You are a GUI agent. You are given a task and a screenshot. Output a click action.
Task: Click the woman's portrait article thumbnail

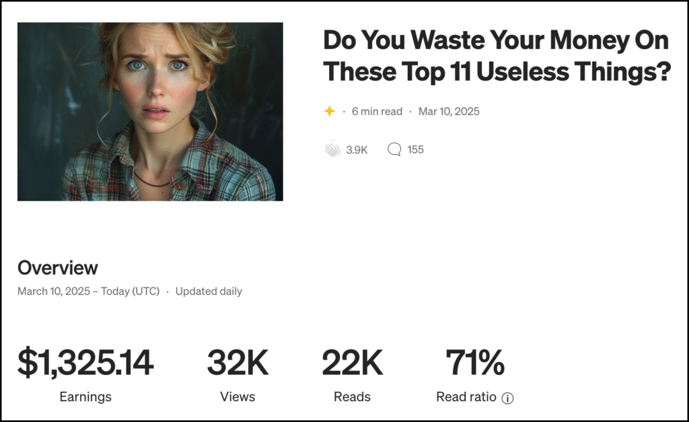(x=150, y=112)
